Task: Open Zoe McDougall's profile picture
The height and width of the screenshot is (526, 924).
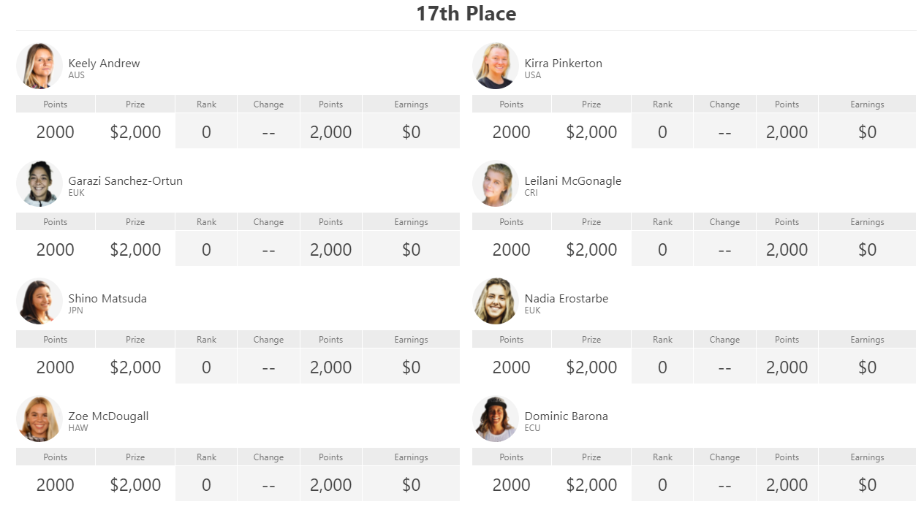Action: [x=39, y=419]
